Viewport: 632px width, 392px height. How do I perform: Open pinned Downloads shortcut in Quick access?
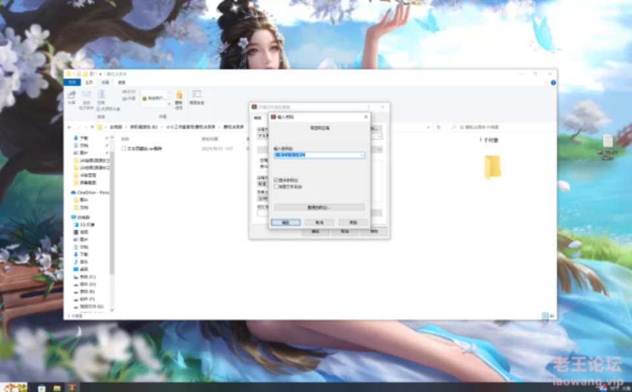click(81, 137)
